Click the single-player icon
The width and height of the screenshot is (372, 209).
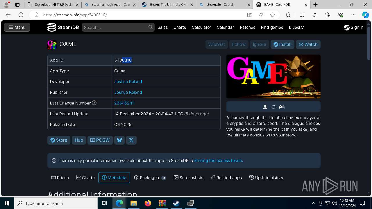pyautogui.click(x=265, y=107)
